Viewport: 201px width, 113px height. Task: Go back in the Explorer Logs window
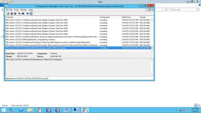(3, 10)
